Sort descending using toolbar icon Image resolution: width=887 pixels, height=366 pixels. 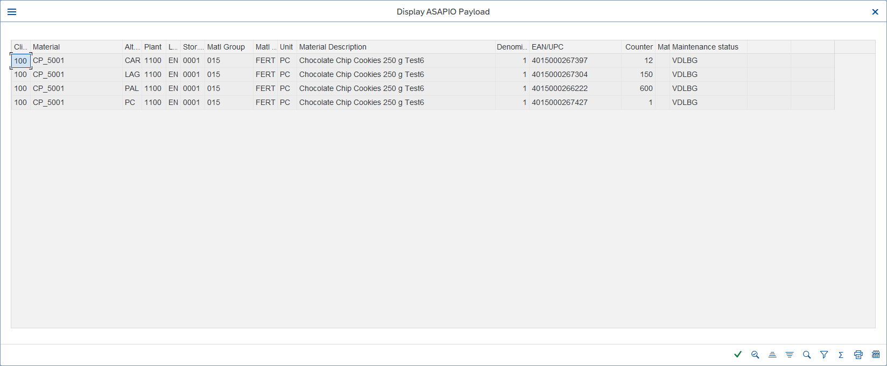[790, 354]
